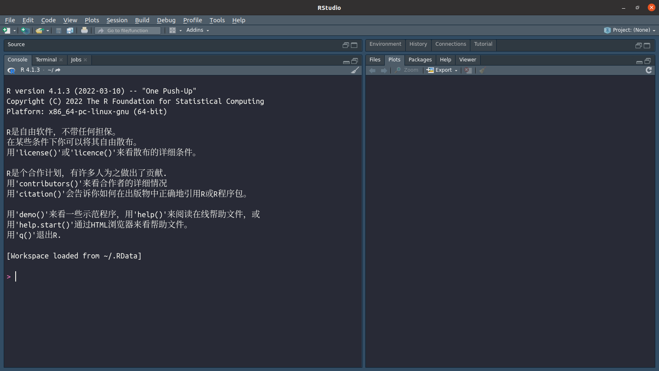The width and height of the screenshot is (659, 371).
Task: Click the console input prompt line
Action: [x=183, y=277]
